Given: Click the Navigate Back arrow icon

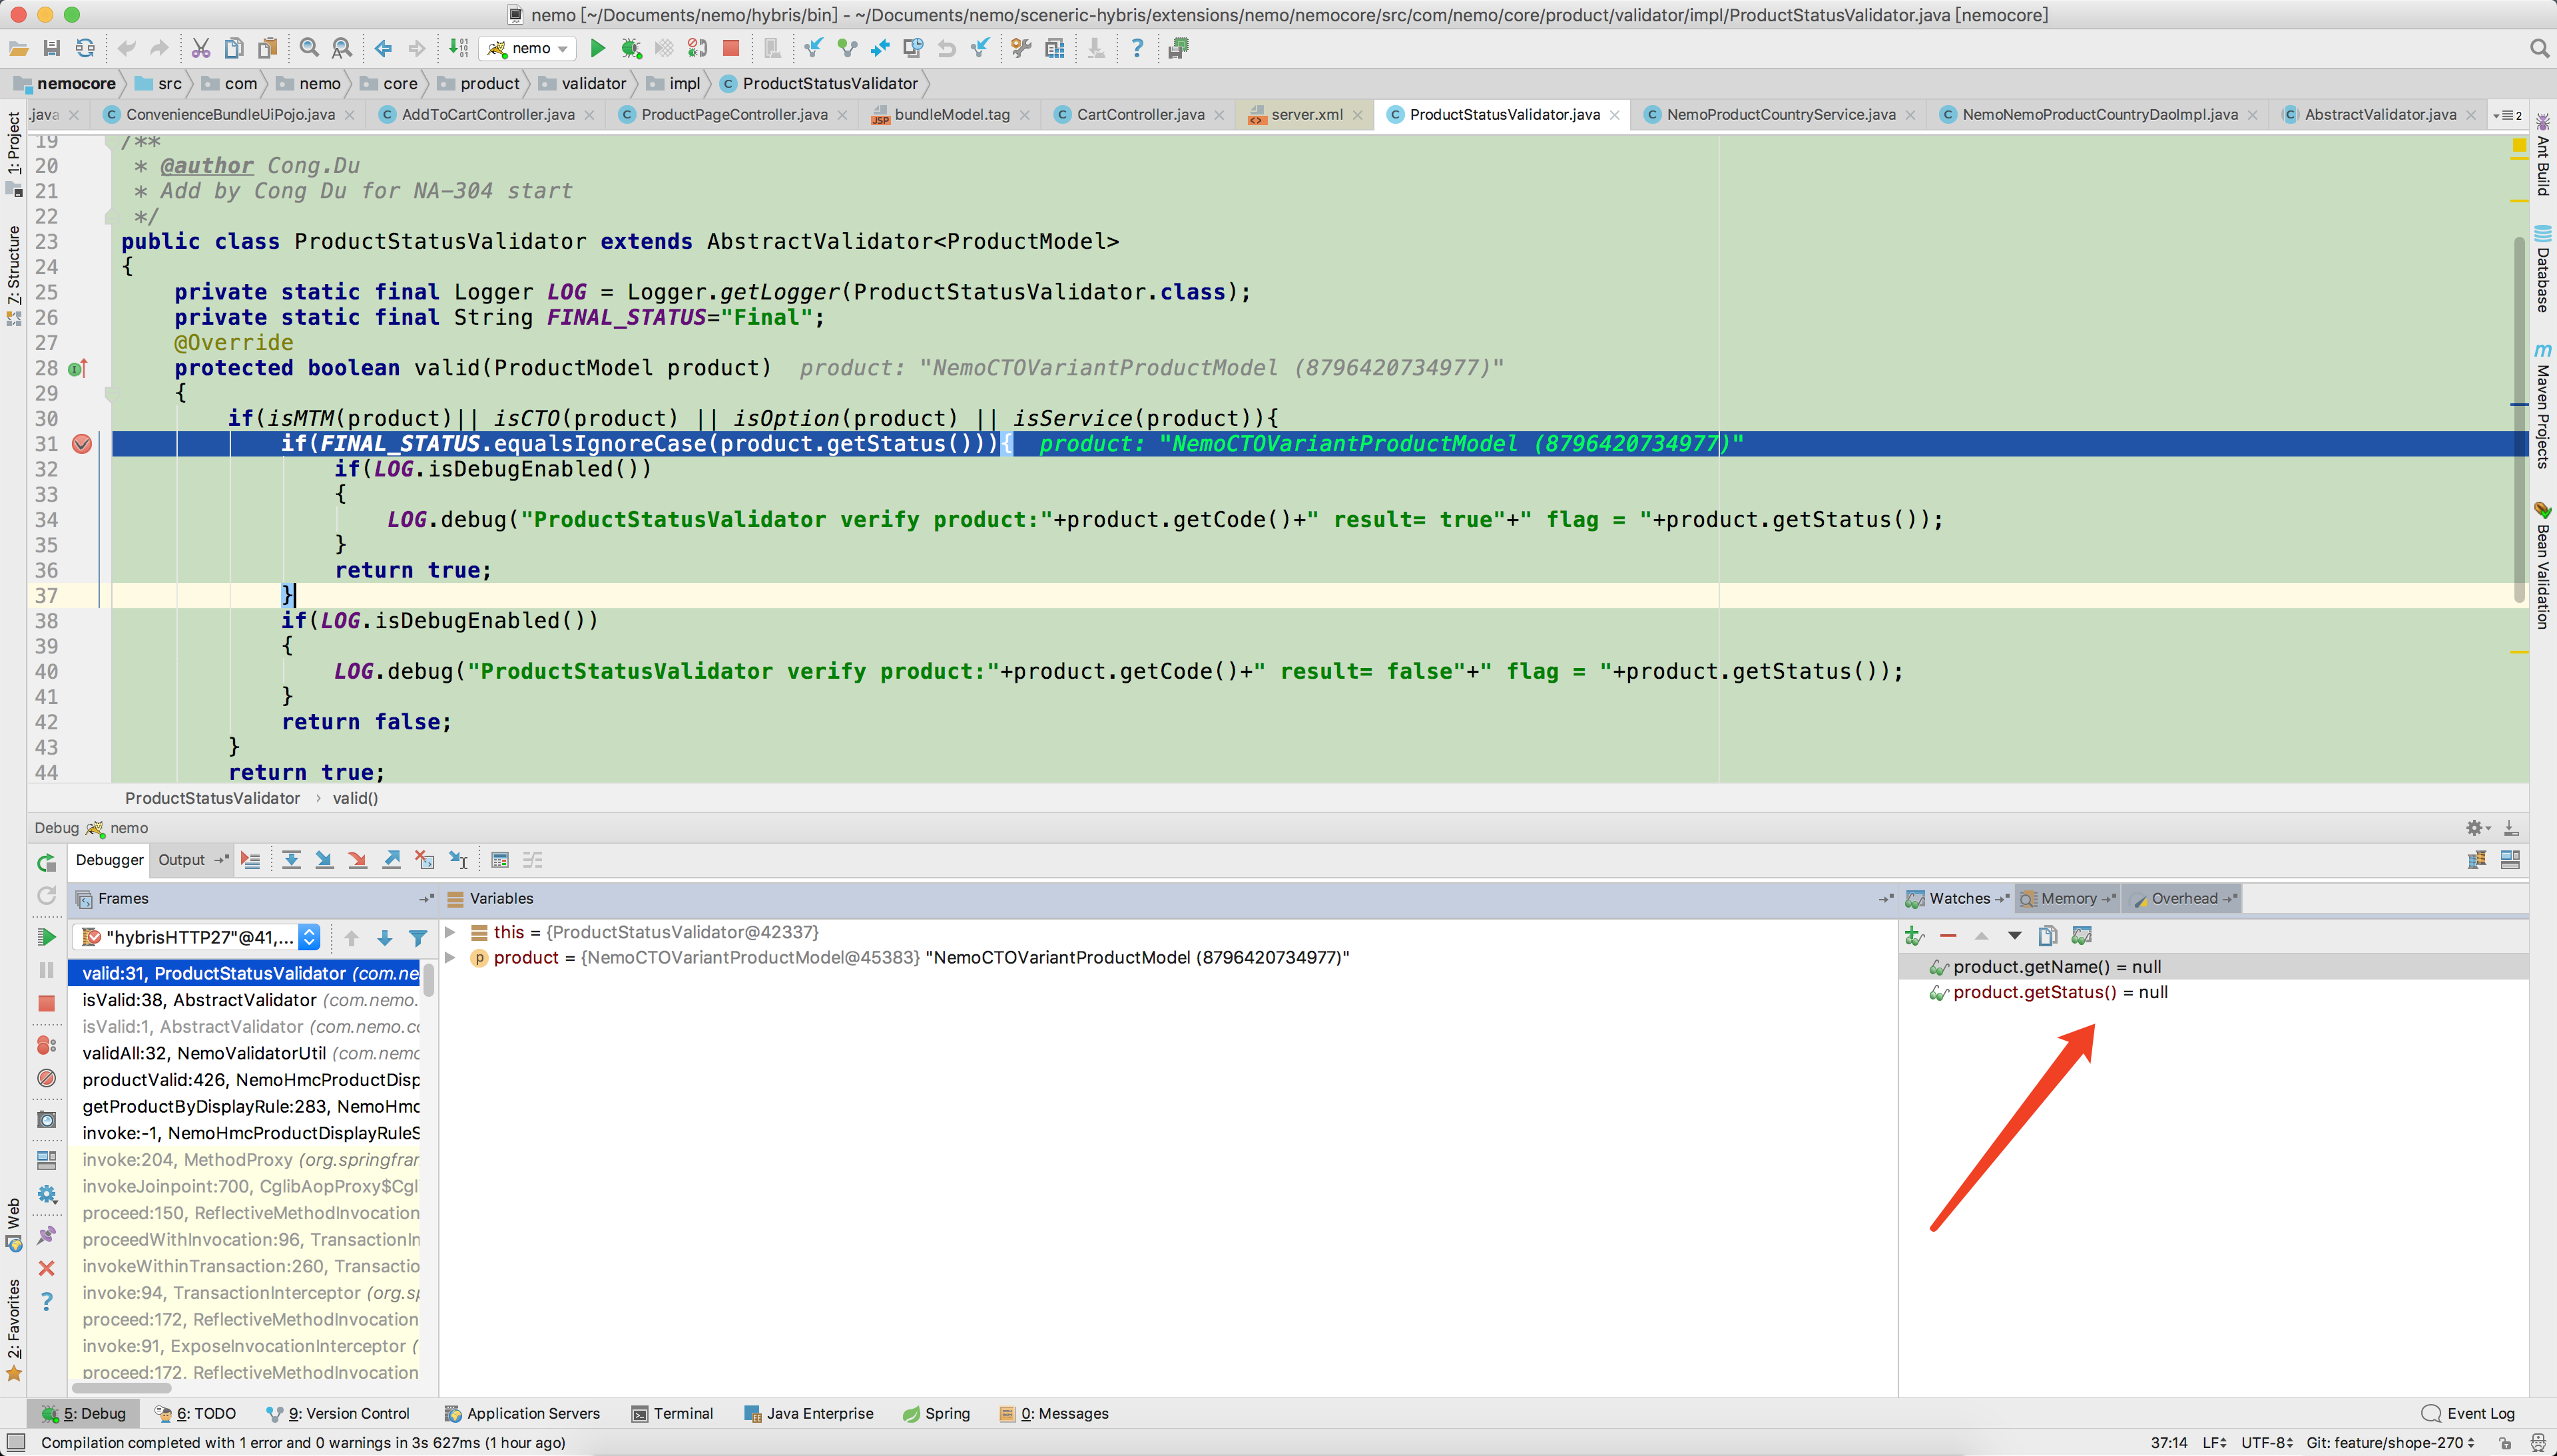Looking at the screenshot, I should click(x=383, y=48).
